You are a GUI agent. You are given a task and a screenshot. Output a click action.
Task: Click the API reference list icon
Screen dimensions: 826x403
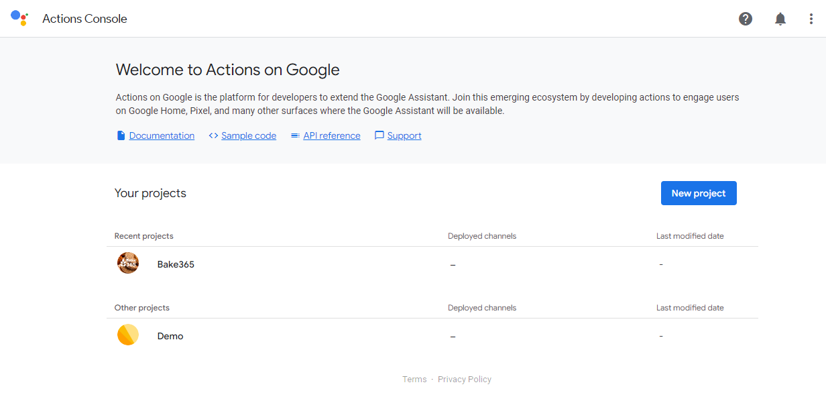pyautogui.click(x=295, y=135)
